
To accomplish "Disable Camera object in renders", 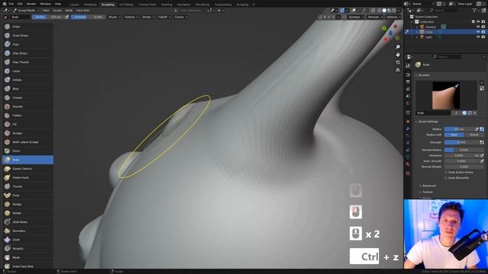I will 483,27.
